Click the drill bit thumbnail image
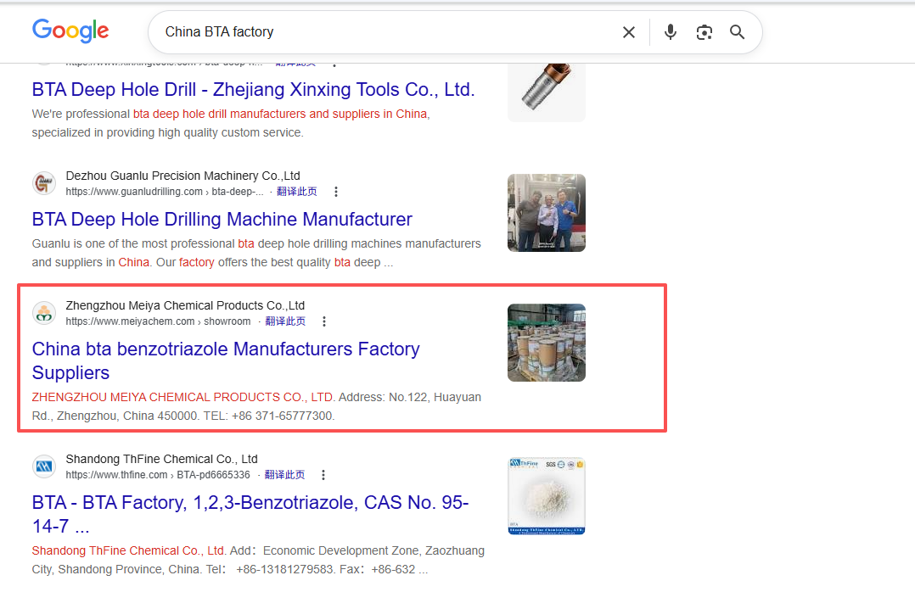915x592 pixels. point(547,92)
